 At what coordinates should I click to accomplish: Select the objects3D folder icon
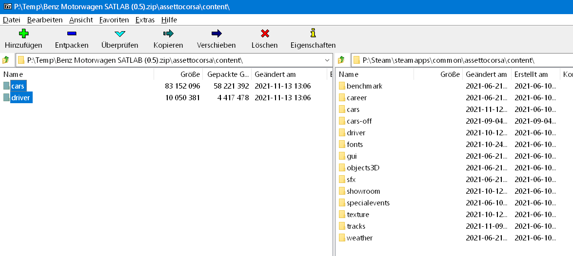pyautogui.click(x=342, y=168)
